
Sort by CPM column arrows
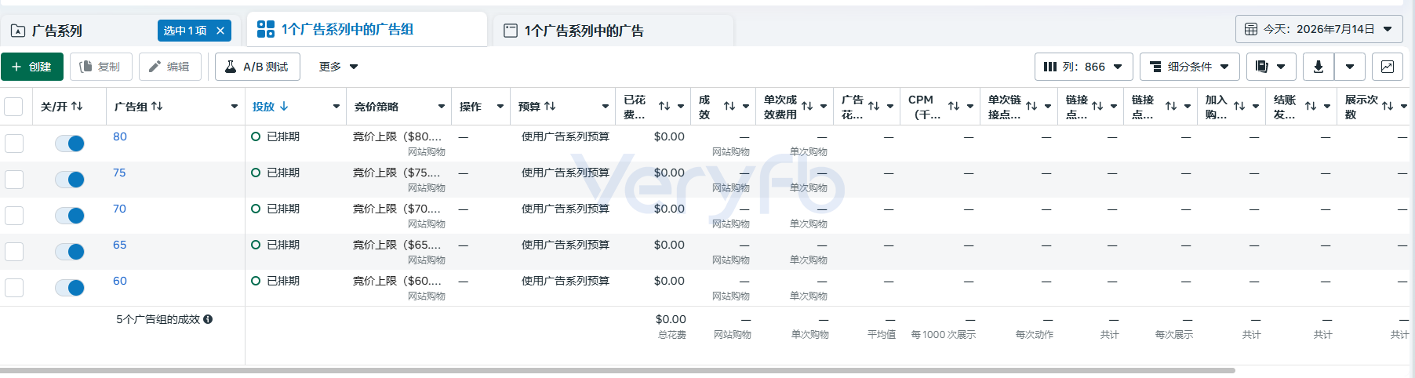(x=954, y=106)
